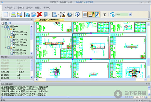Image resolution: width=151 pixels, height=102 pixels.
Task: Click the red X delete icon
Action: 40,14
